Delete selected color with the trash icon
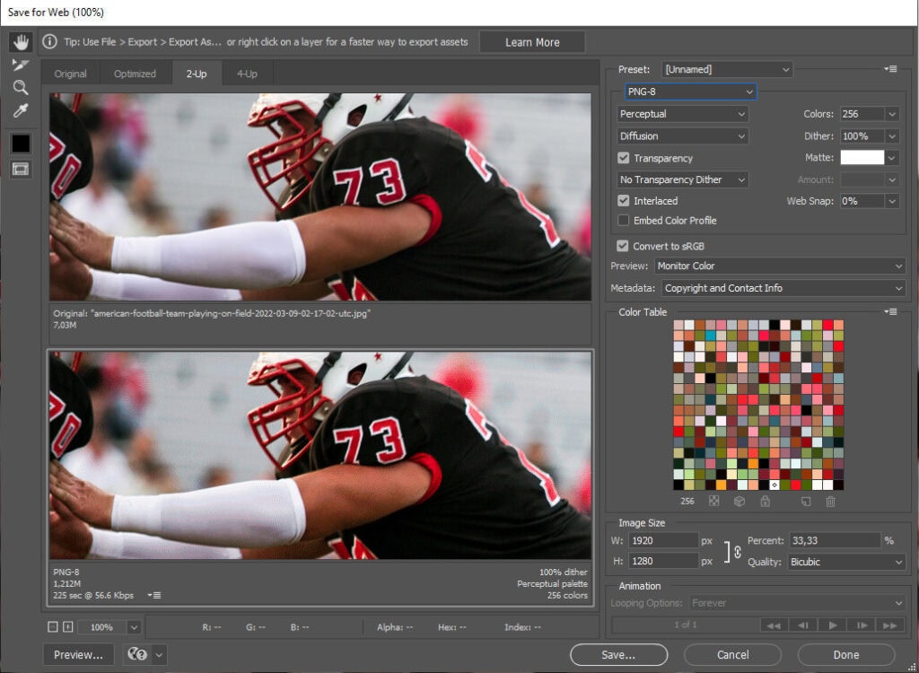The width and height of the screenshot is (919, 673). pyautogui.click(x=831, y=502)
